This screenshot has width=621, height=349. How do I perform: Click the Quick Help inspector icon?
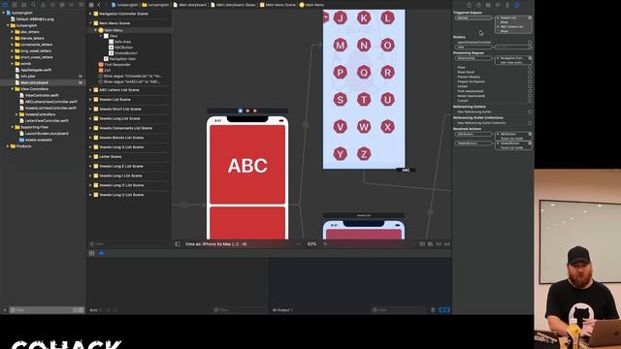[478, 5]
